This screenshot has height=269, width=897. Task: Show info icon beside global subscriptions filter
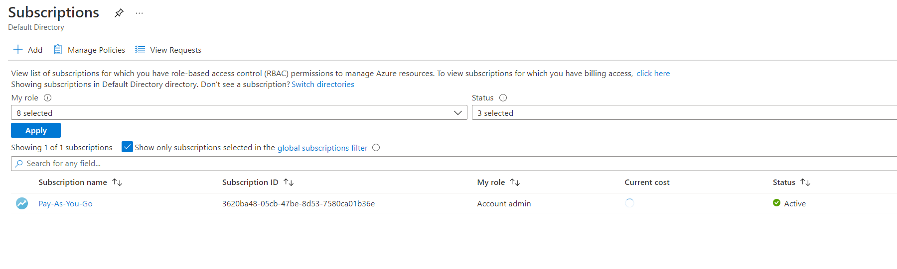tap(376, 148)
